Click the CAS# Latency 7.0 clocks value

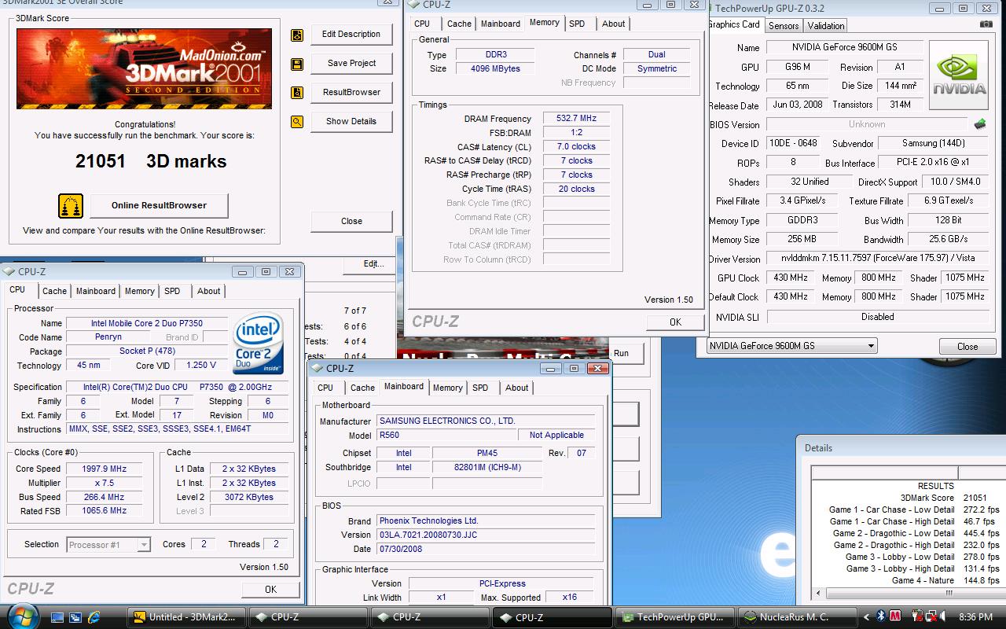(x=576, y=147)
